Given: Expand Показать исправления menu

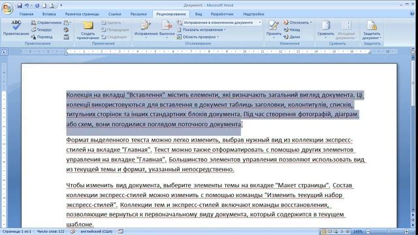Looking at the screenshot, I should pyautogui.click(x=201, y=30).
